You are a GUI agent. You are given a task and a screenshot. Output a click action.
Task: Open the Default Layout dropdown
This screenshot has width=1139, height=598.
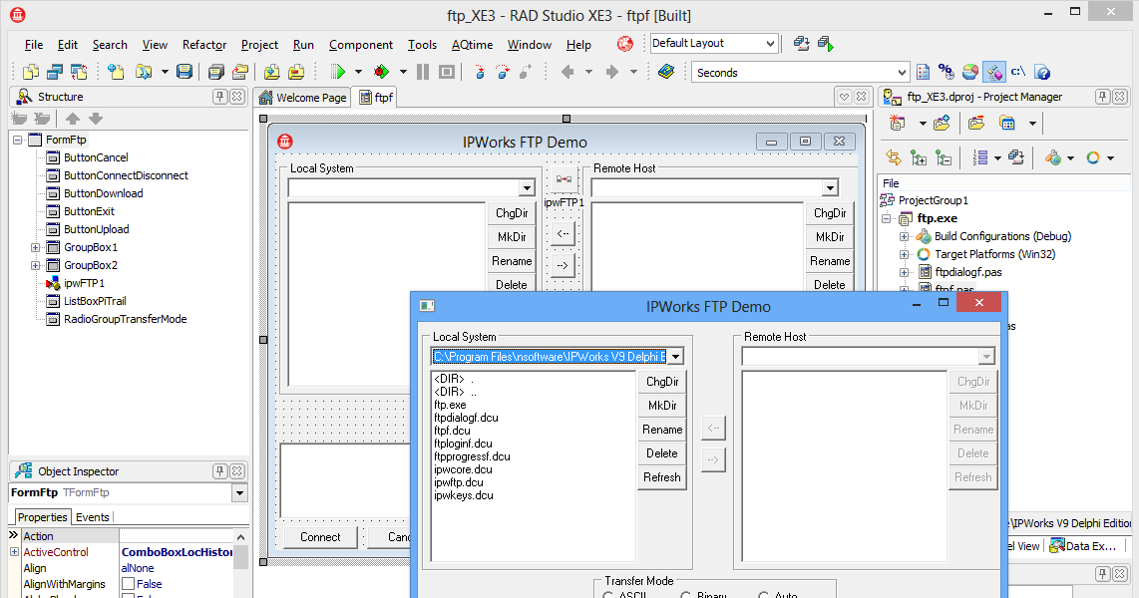(769, 43)
